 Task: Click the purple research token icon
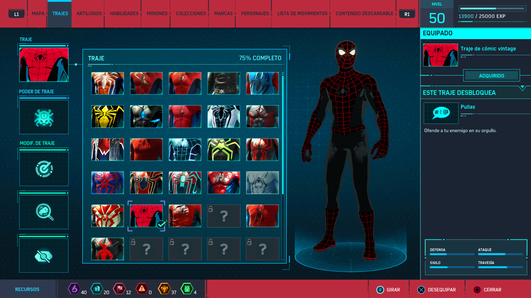click(74, 289)
